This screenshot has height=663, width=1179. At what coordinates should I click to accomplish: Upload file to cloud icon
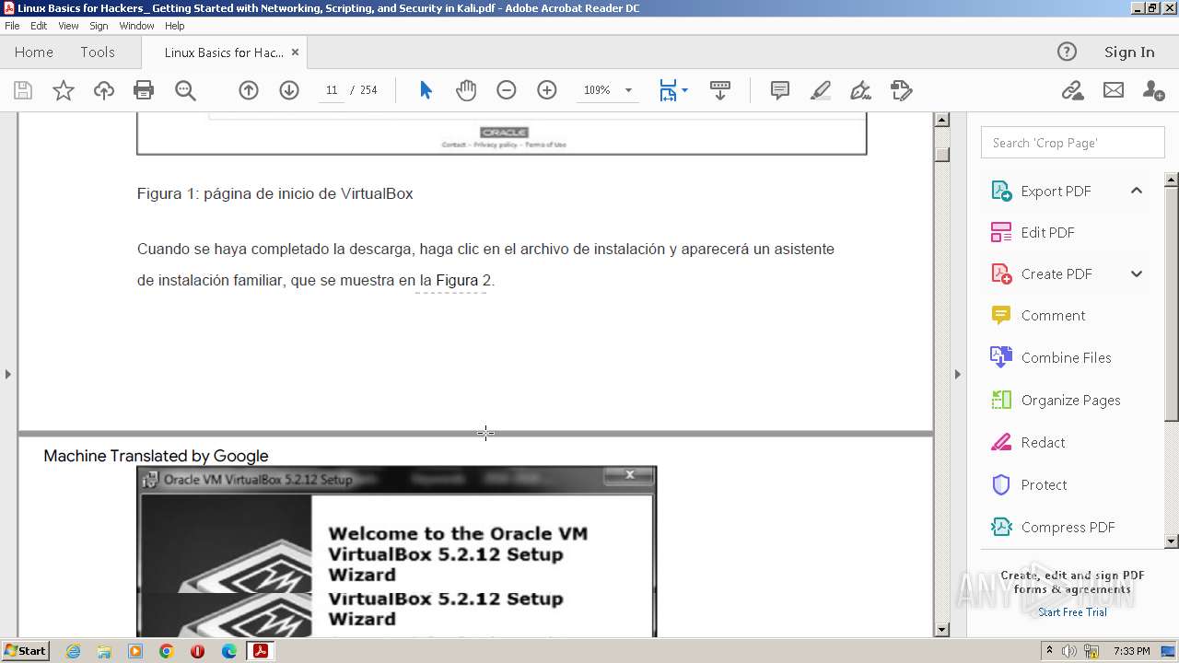pos(104,90)
